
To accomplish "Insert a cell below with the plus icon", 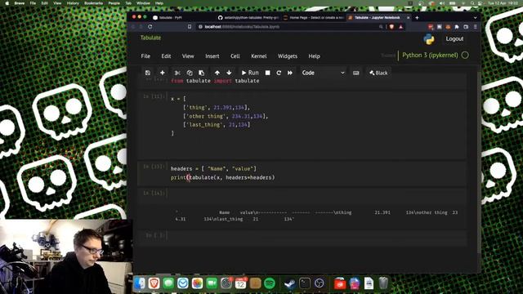I will tap(163, 73).
